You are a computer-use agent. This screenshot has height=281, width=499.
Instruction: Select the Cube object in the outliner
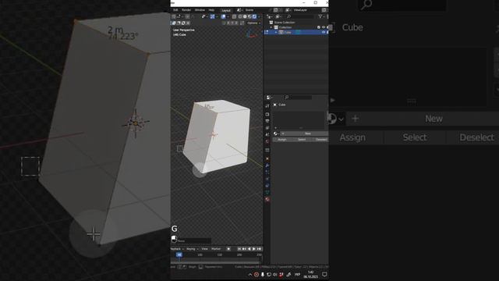[x=288, y=32]
